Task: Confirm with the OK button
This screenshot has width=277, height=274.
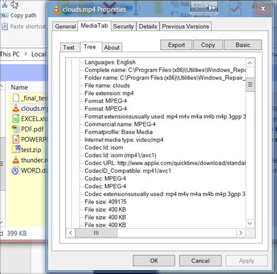Action: coord(154,261)
